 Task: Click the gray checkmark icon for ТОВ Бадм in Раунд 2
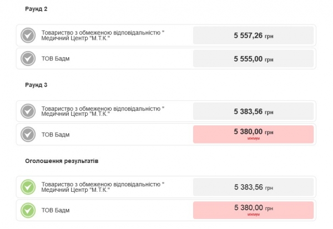coord(28,58)
